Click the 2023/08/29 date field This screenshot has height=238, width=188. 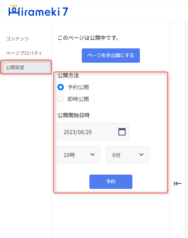click(93, 132)
